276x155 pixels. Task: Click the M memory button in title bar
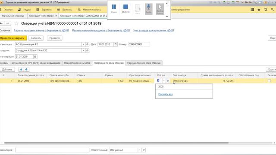click(242, 3)
